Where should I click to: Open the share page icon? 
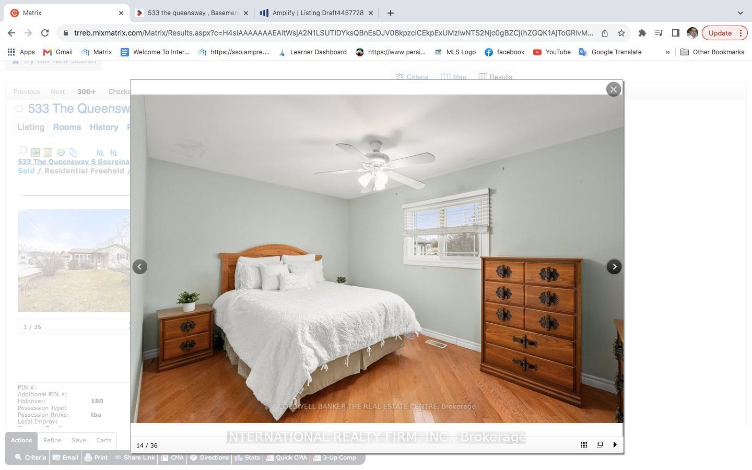[605, 33]
